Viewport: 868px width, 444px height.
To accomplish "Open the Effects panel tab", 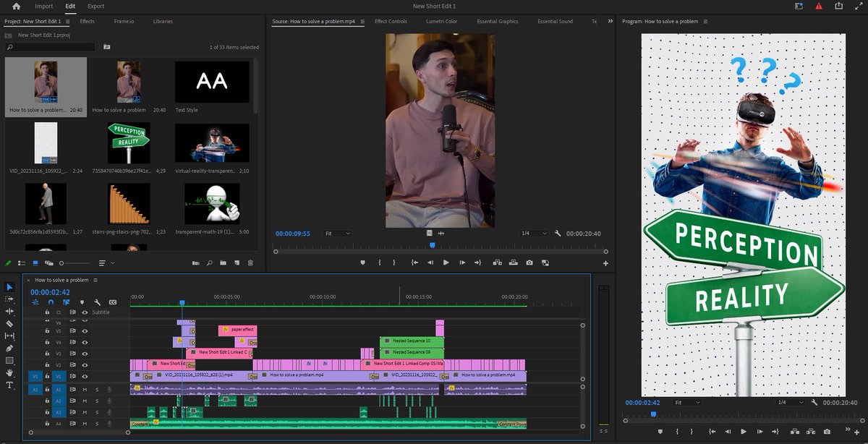I will click(x=87, y=22).
